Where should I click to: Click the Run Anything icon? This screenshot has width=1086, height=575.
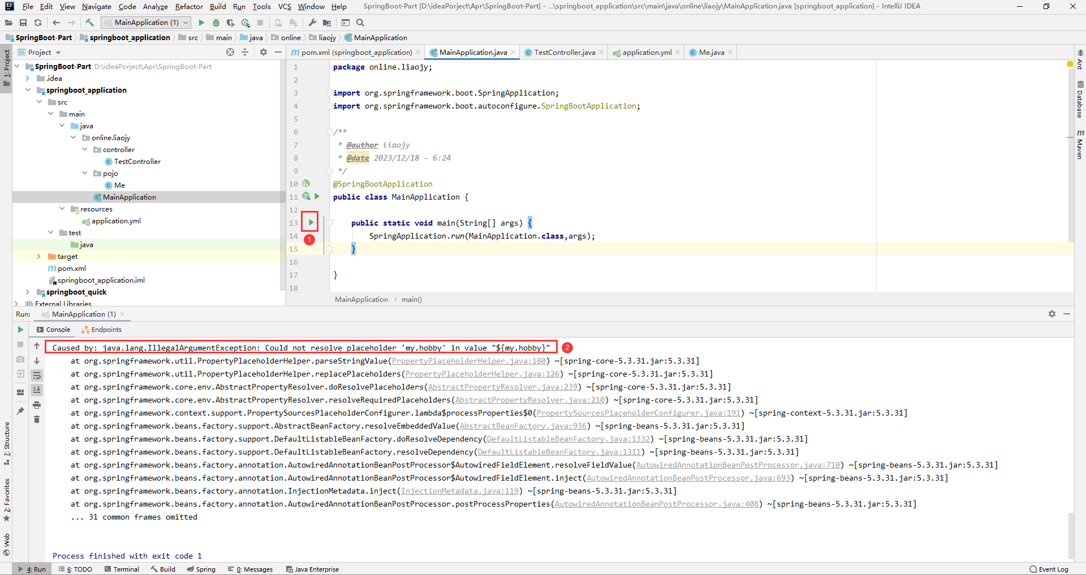click(346, 23)
